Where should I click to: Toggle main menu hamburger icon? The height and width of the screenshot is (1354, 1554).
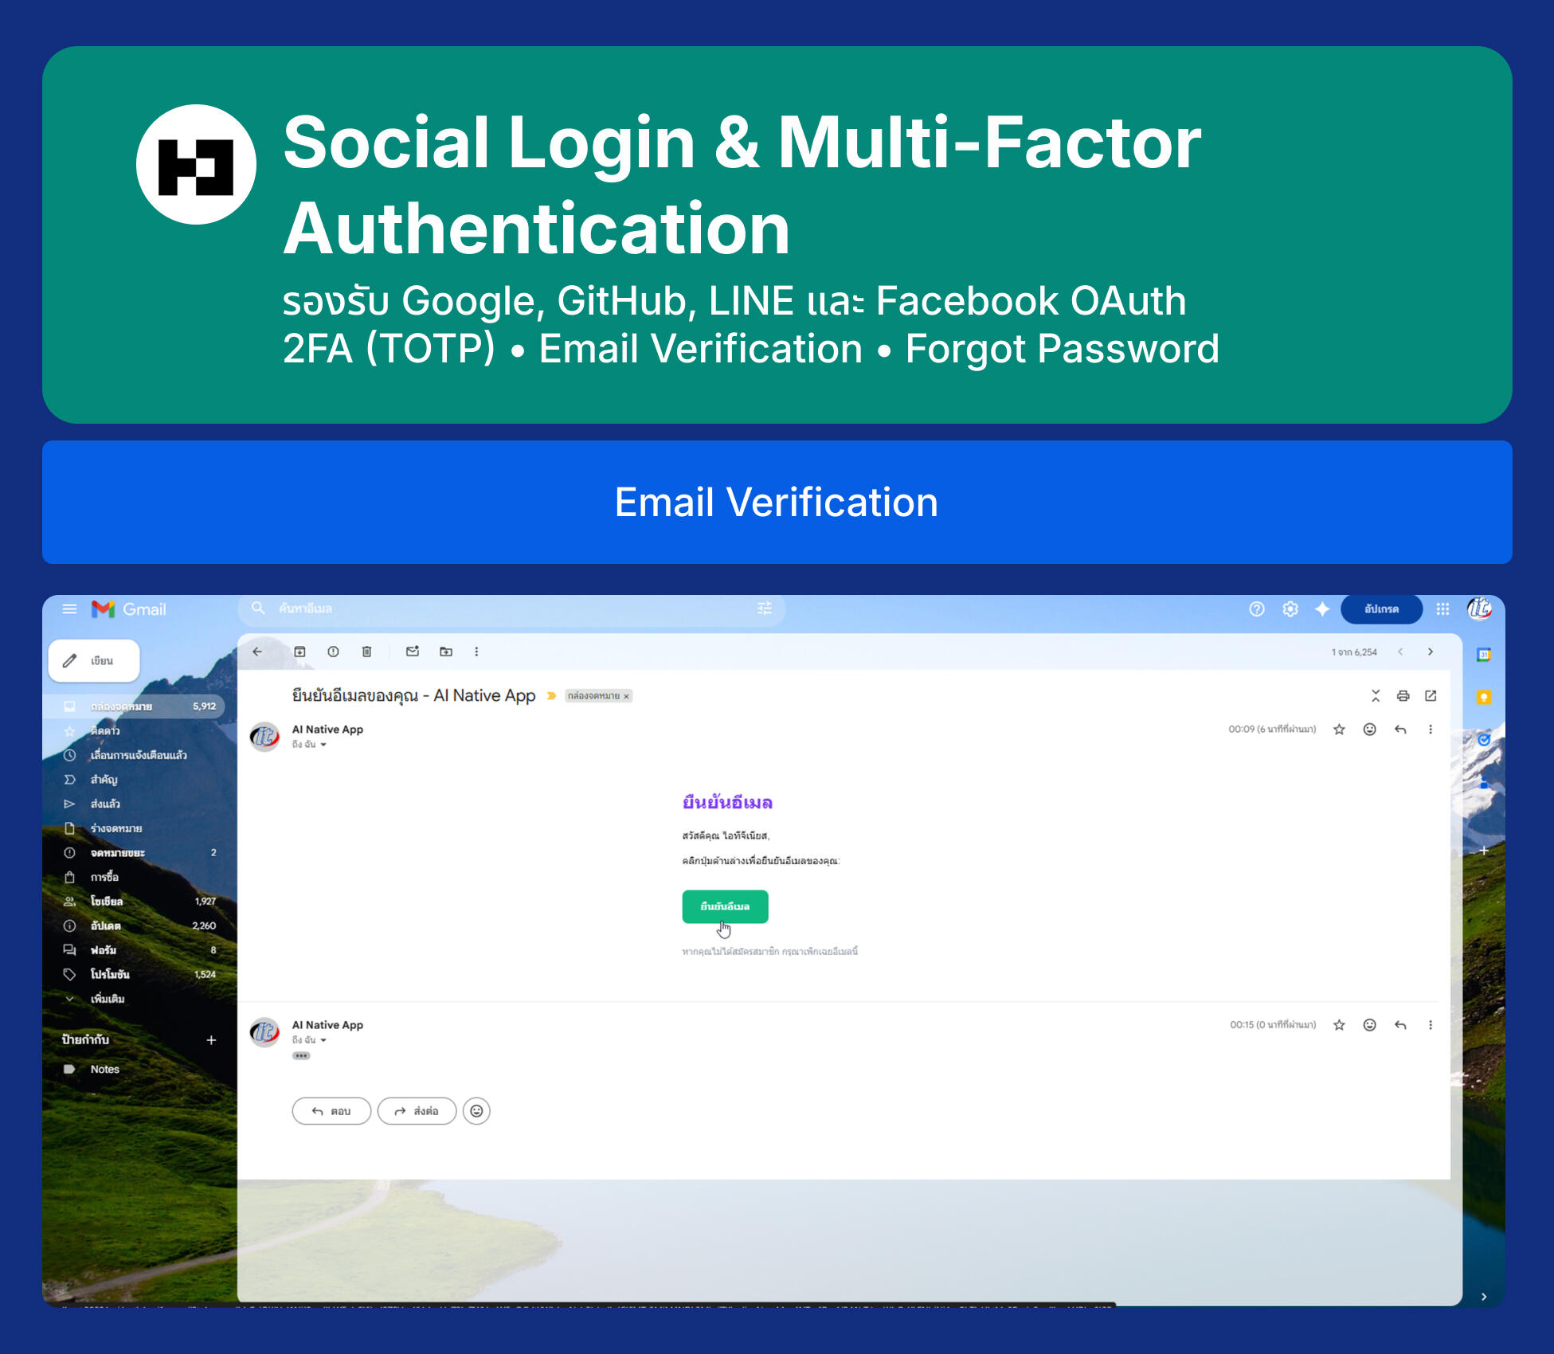[69, 609]
